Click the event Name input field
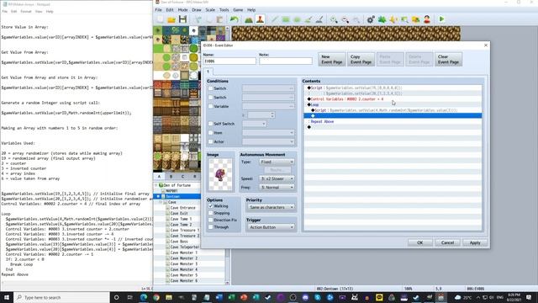Screen dimensions: 538x303 [x=229, y=61]
